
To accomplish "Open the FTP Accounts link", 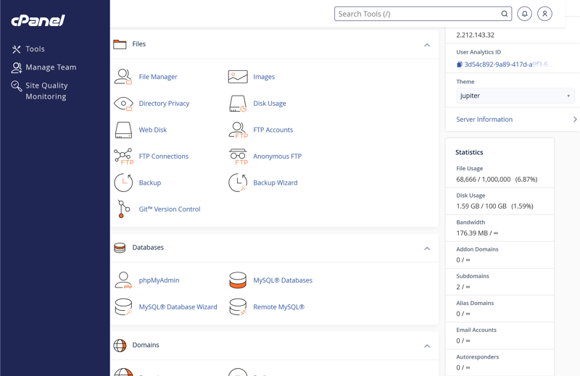I will pos(273,130).
